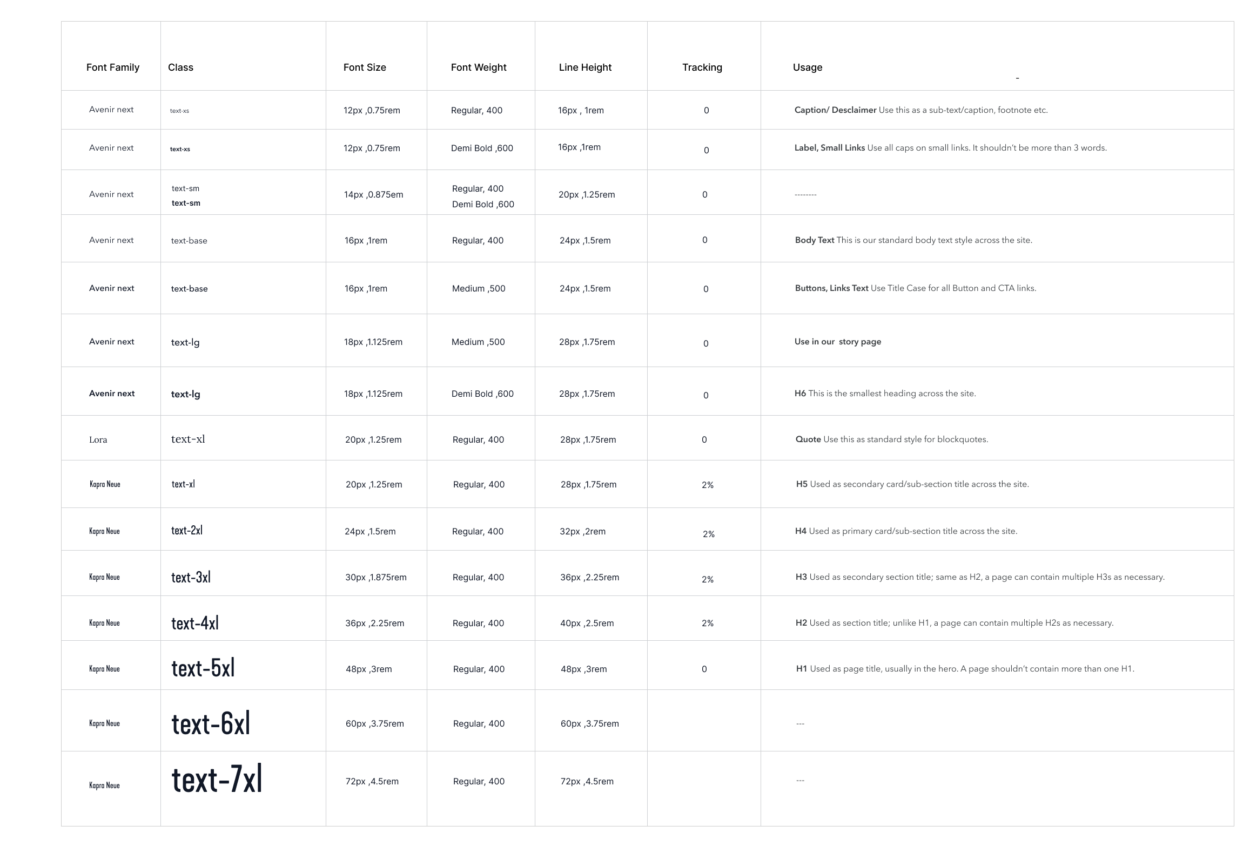This screenshot has width=1250, height=847.
Task: Click the Class column header
Action: pos(180,67)
